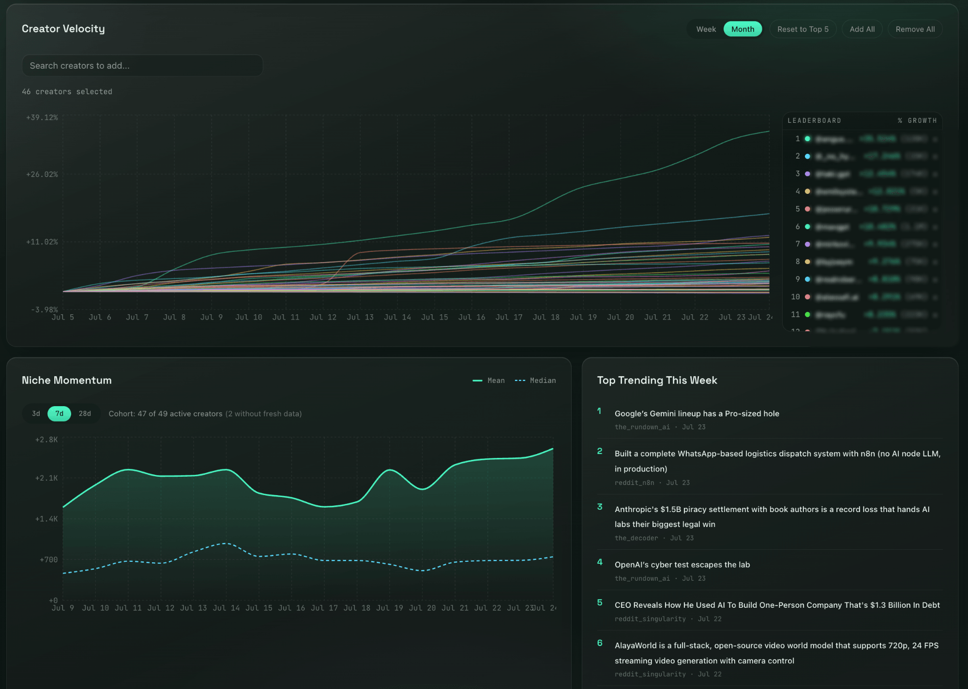Select the Month range toggle
The width and height of the screenshot is (968, 689).
[742, 29]
